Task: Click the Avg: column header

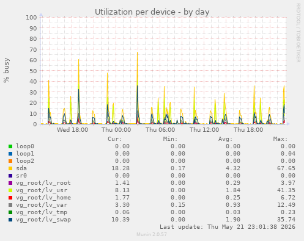Action: 225,139
